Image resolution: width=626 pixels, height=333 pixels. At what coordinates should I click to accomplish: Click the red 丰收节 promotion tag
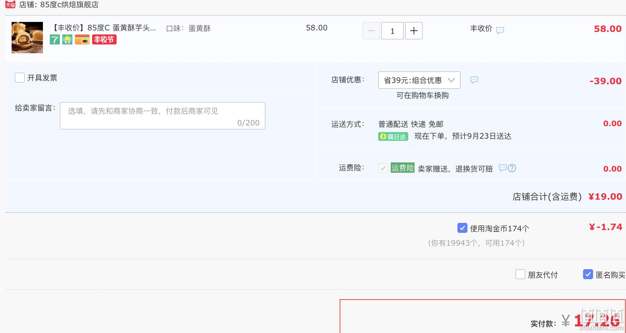click(x=104, y=39)
